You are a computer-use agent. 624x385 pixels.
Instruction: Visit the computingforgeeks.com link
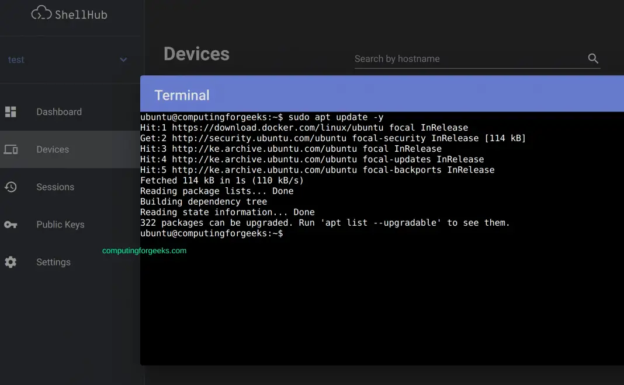144,251
